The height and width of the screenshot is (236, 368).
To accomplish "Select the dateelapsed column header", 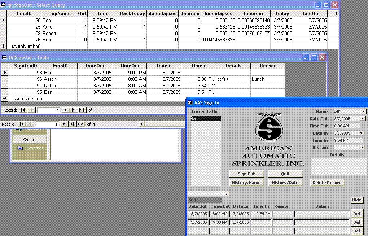I will [x=162, y=13].
